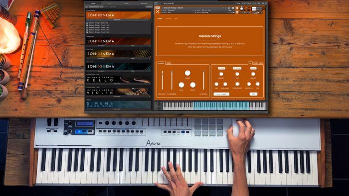Click the Time knob
Image resolution: width=349 pixels, height=196 pixels.
258,84
